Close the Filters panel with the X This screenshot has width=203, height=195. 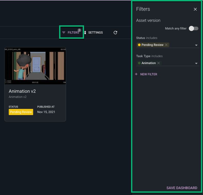tap(195, 9)
